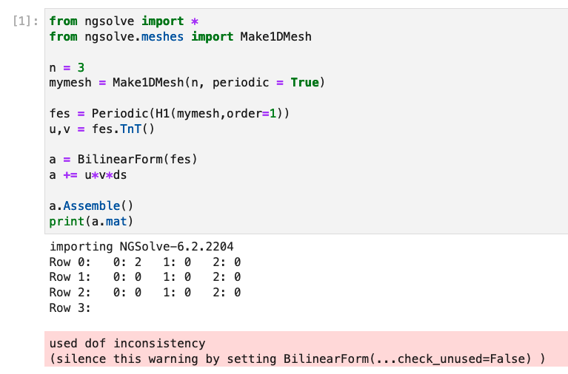Click the empty Row 3 output line

coord(70,308)
